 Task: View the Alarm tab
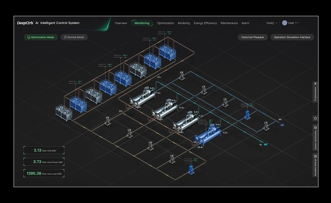[245, 23]
